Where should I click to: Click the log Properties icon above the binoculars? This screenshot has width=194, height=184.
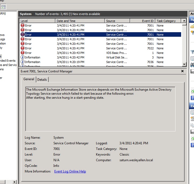click(192, 58)
